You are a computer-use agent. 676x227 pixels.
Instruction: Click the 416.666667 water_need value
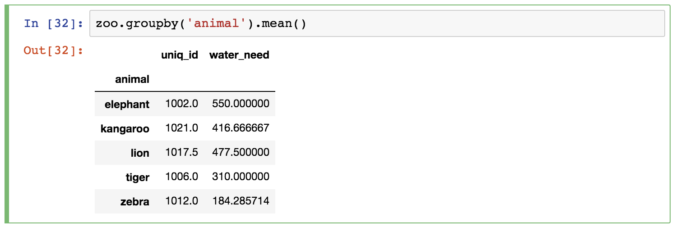pos(241,128)
